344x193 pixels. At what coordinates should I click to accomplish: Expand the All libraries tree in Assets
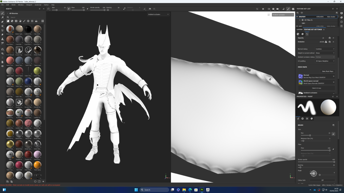[x=7, y=13]
